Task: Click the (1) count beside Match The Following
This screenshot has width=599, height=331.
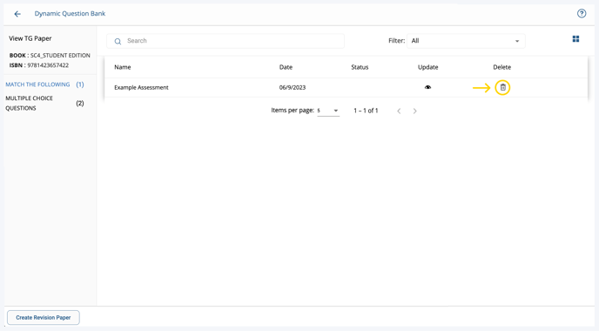Action: click(x=80, y=84)
